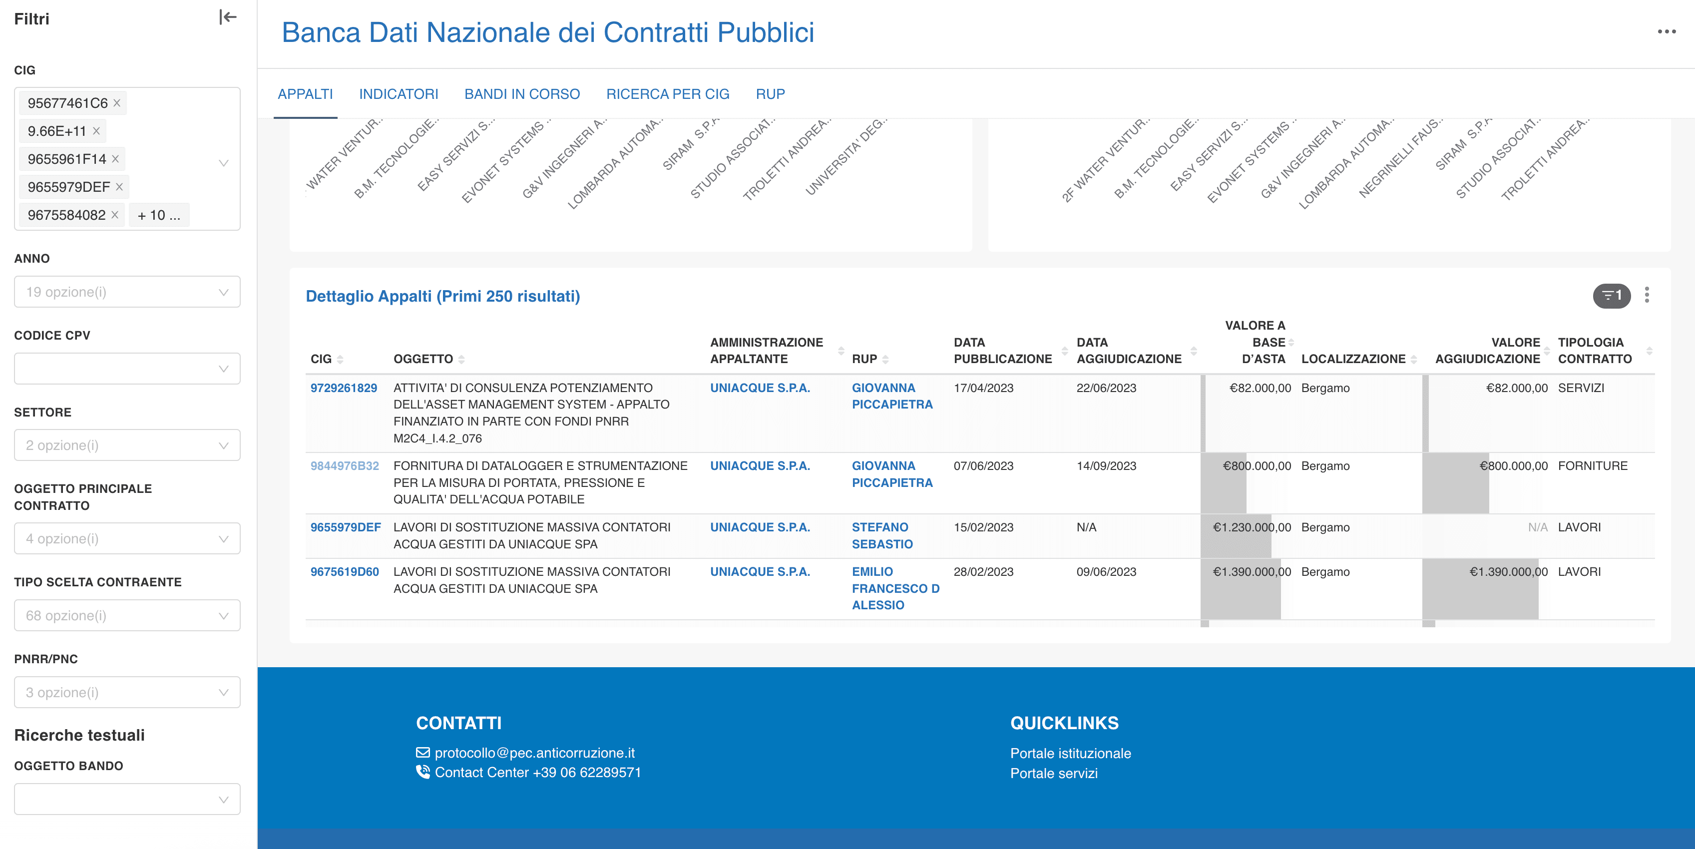Click the SIRAM S.P.A. label in left chart

pos(692,143)
